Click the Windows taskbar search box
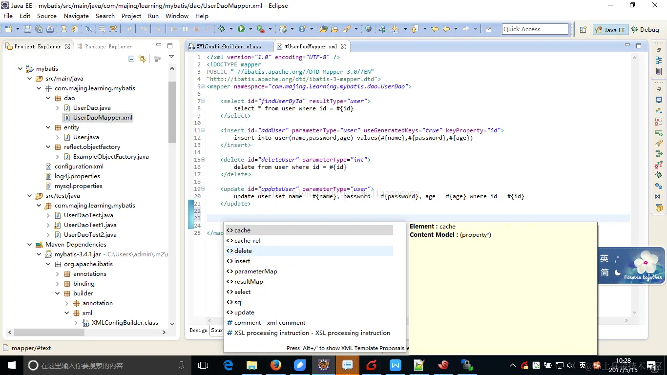This screenshot has height=375, width=667. (107, 365)
